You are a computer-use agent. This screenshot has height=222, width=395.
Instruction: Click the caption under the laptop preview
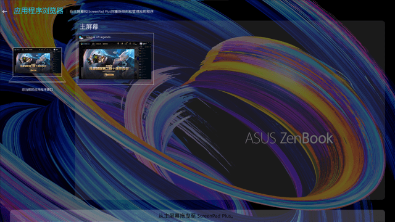(37, 89)
